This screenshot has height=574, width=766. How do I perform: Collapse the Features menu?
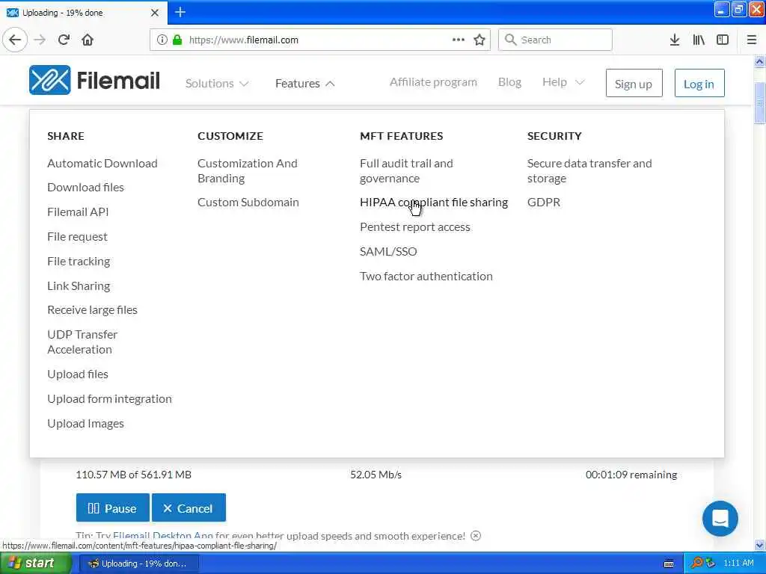coord(305,84)
